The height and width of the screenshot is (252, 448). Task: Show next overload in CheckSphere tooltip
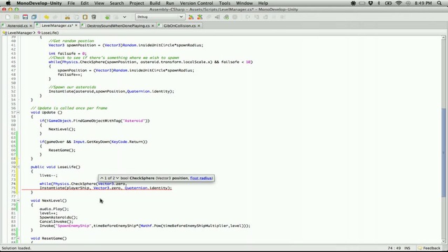click(x=117, y=178)
